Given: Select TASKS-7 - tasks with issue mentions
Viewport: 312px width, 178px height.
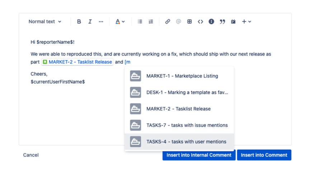Looking at the screenshot, I should (x=179, y=125).
